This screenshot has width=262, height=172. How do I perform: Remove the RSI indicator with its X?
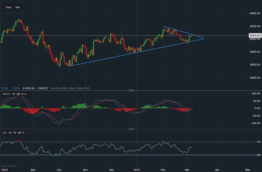coord(24,133)
